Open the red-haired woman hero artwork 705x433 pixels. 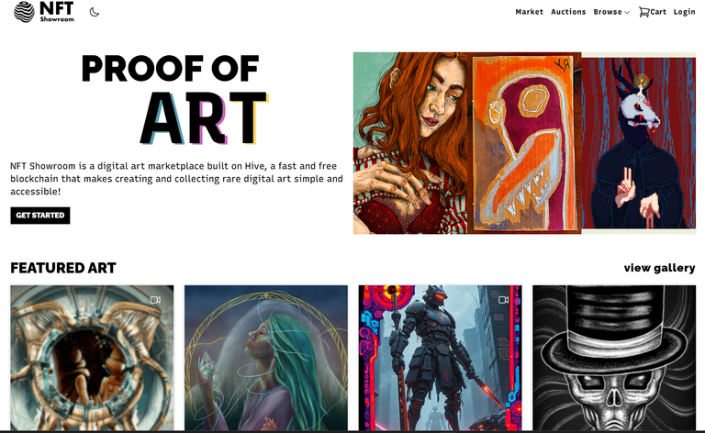point(410,143)
